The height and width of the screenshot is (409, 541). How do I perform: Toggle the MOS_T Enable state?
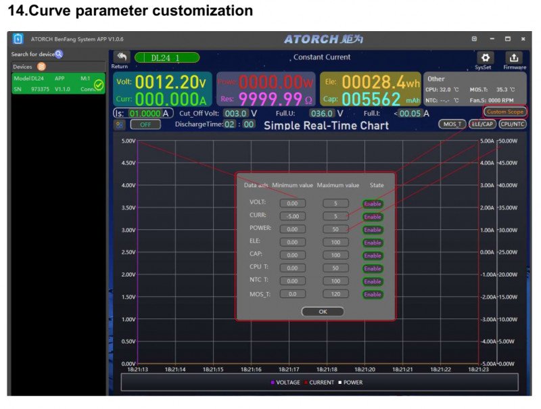pyautogui.click(x=373, y=295)
